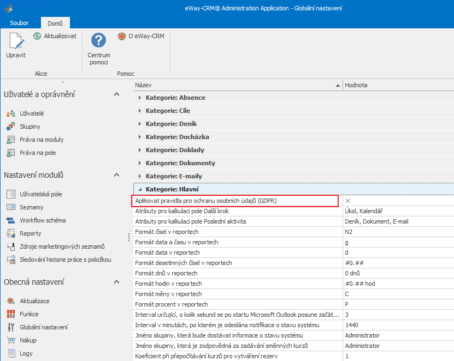Sort by the Název column header

click(238, 85)
